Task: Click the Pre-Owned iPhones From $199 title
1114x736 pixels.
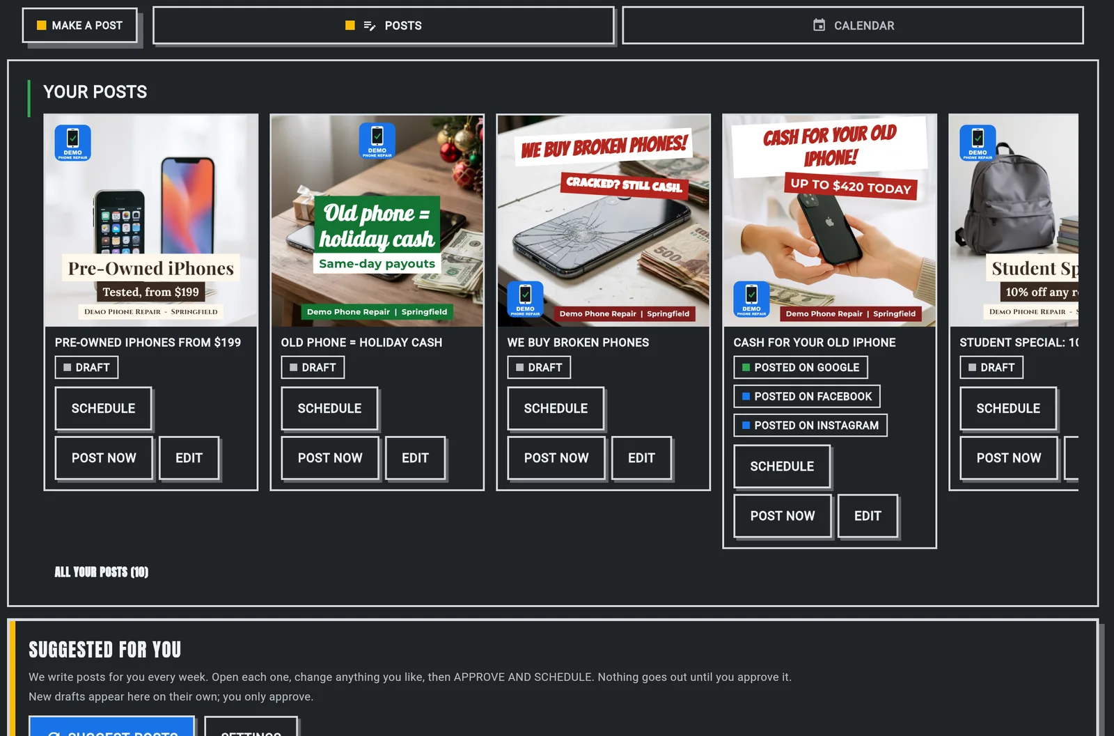Action: coord(148,343)
